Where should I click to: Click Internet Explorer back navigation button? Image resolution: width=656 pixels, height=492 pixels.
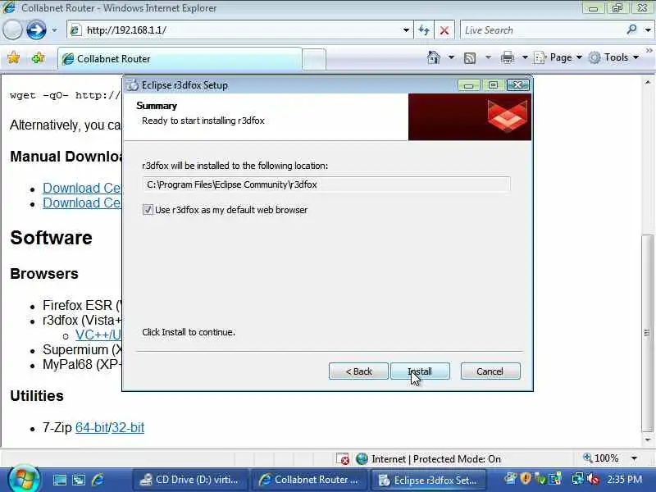pyautogui.click(x=12, y=30)
